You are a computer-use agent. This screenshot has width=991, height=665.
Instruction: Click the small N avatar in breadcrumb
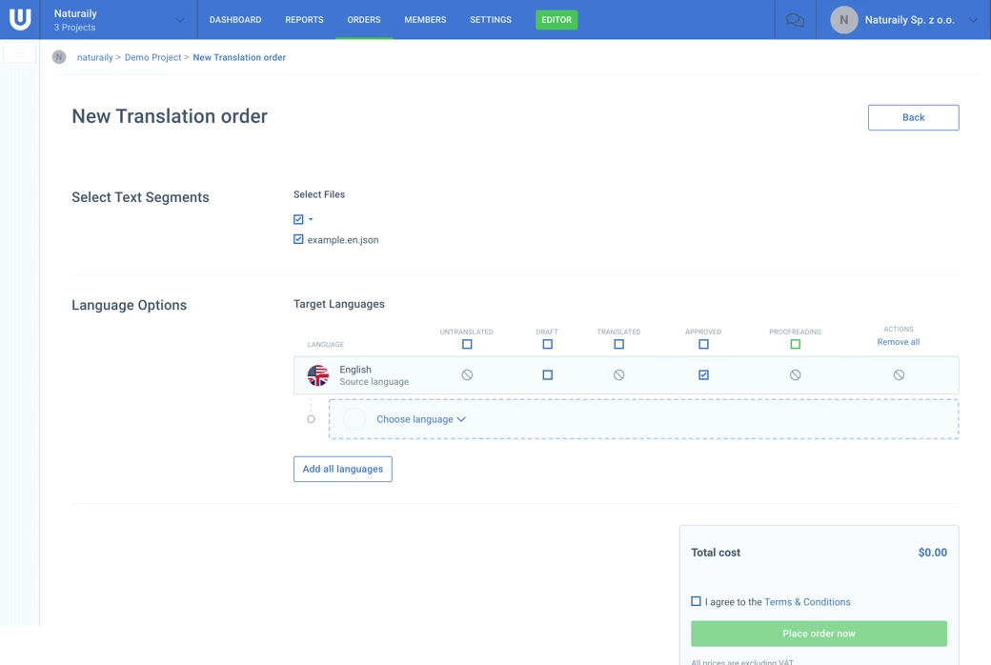(x=59, y=57)
